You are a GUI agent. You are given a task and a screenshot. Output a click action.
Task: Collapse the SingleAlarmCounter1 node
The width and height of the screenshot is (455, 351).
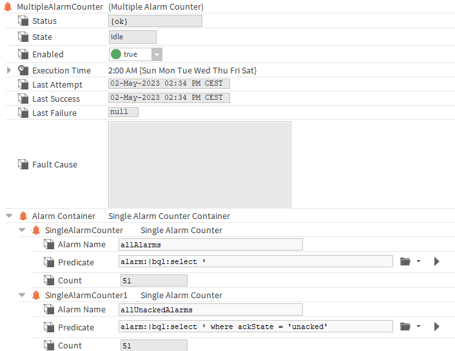(x=22, y=296)
